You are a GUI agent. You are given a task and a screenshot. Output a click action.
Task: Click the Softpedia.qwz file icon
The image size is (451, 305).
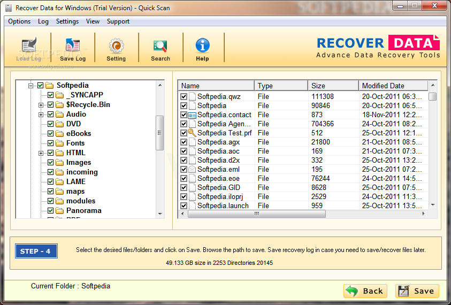[192, 96]
